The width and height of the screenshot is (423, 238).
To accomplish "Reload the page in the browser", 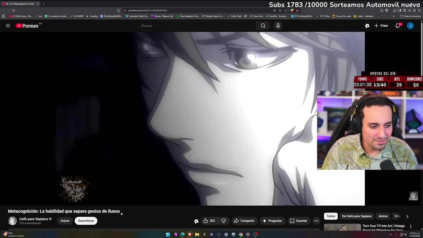I will click(x=14, y=10).
